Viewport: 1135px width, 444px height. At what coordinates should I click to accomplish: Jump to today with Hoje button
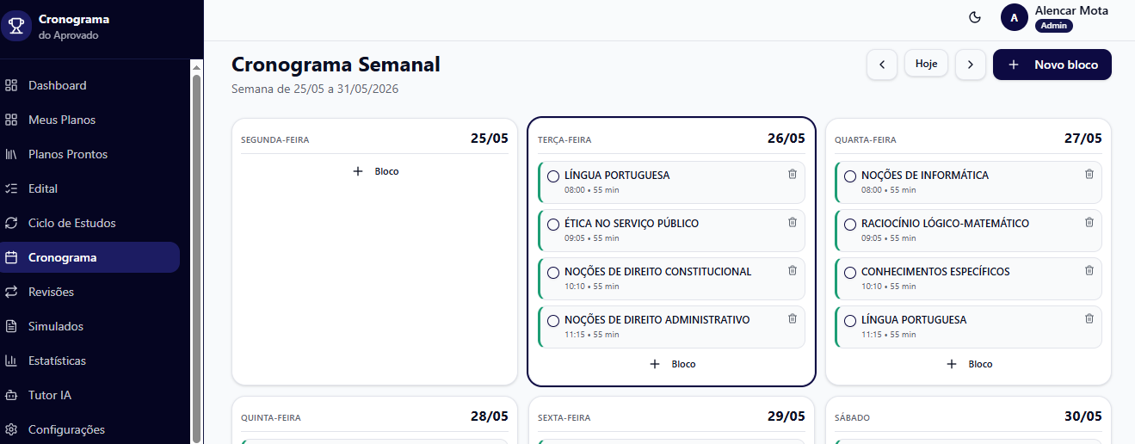pos(926,64)
